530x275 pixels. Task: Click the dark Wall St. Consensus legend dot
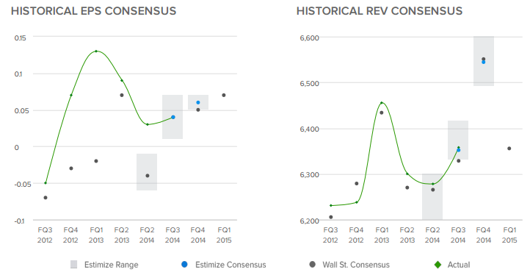[x=312, y=264]
